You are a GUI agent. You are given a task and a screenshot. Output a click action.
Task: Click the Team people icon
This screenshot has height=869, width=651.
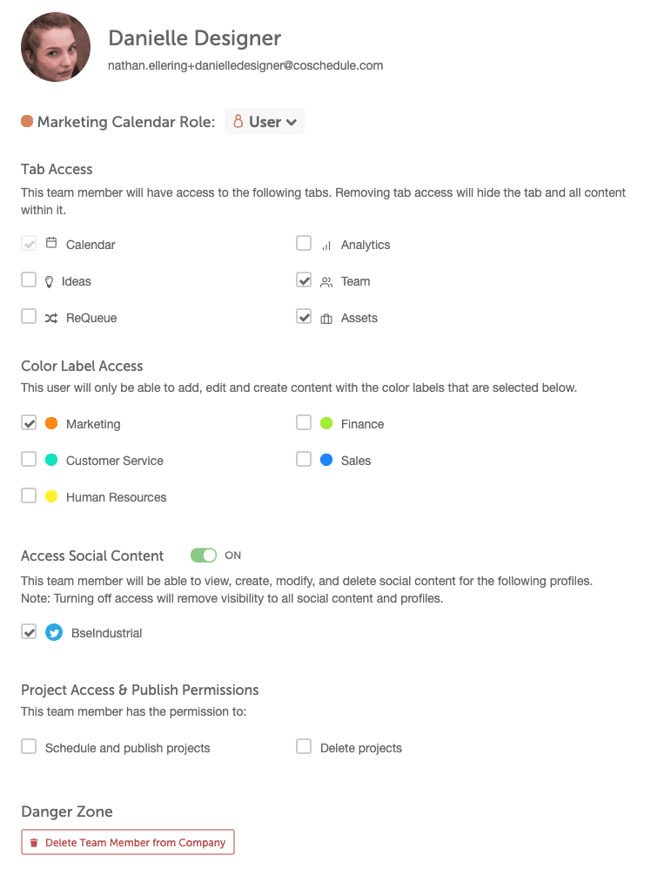pyautogui.click(x=326, y=281)
